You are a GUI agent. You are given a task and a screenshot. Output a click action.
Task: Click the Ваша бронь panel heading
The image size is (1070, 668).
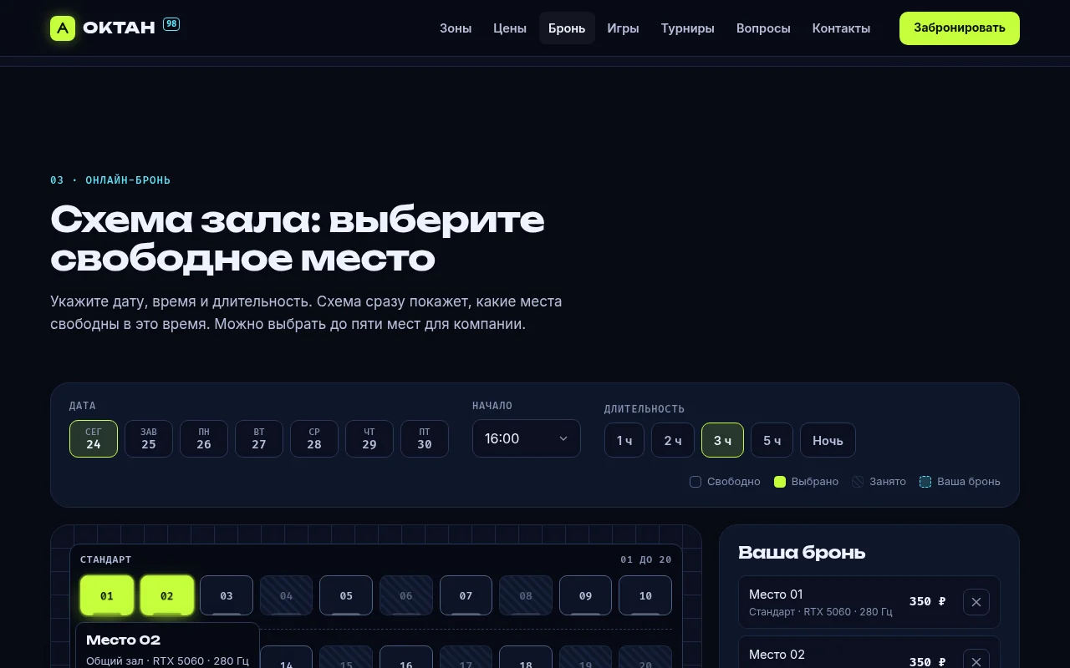click(802, 552)
